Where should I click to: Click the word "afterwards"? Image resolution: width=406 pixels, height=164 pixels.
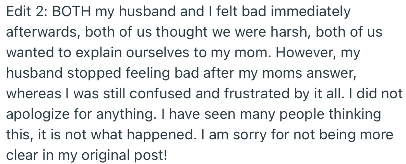(x=42, y=33)
